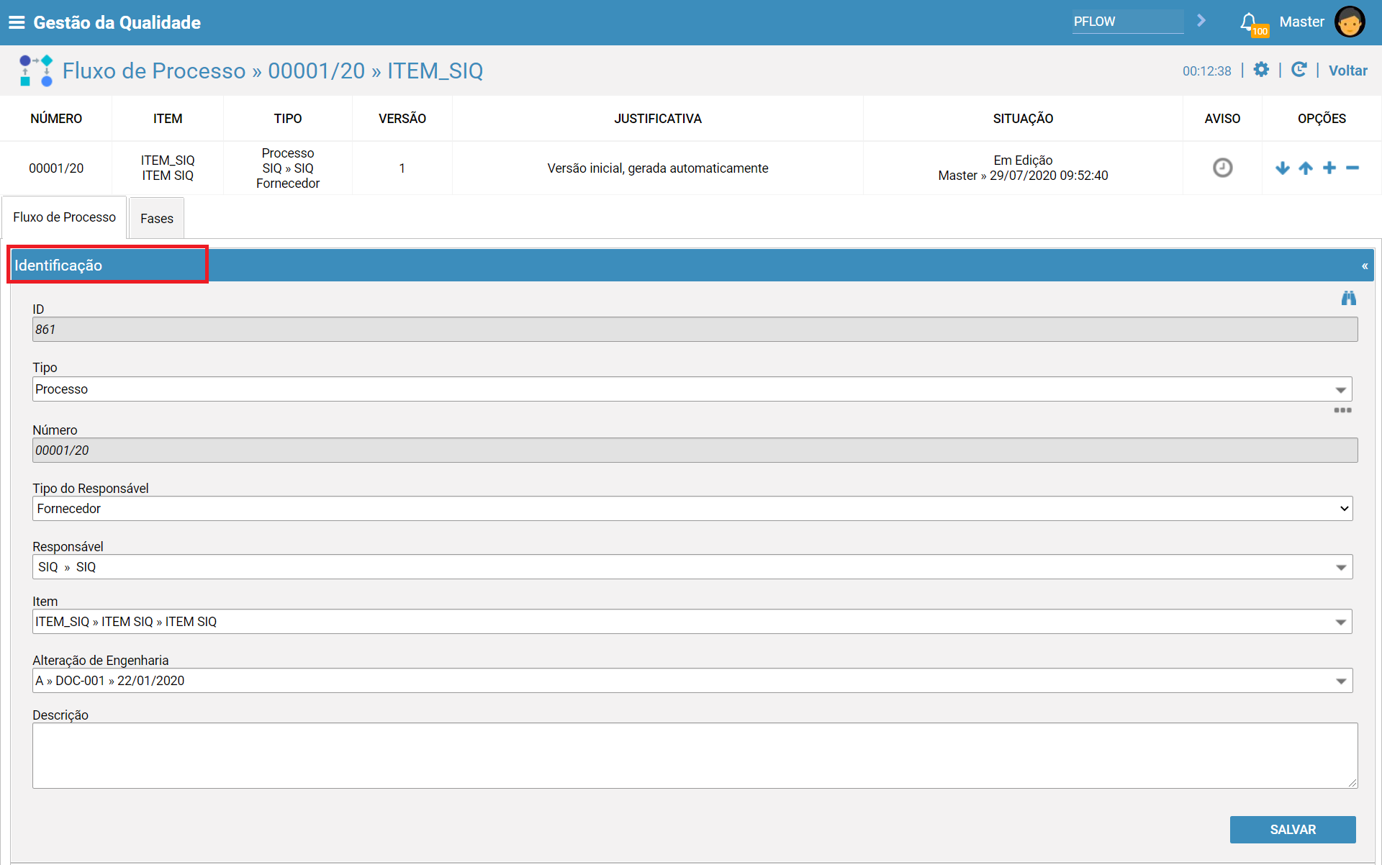Open settings gear icon in header
Screen dimensions: 1382x865
(1261, 69)
